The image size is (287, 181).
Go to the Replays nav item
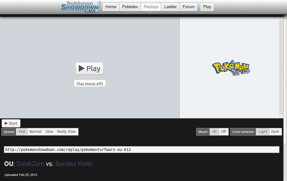pos(151,7)
